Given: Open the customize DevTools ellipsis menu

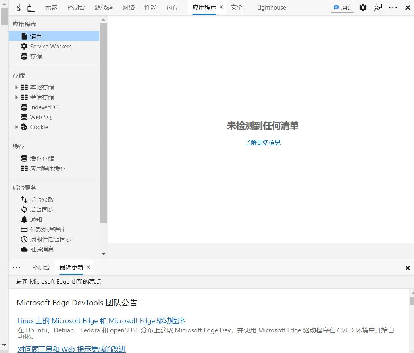Looking at the screenshot, I should [x=393, y=8].
